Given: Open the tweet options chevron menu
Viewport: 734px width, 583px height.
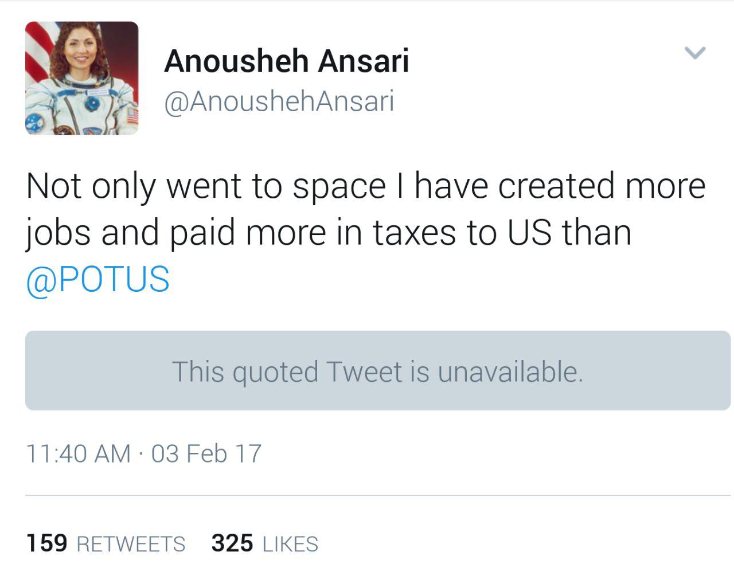Looking at the screenshot, I should [695, 53].
